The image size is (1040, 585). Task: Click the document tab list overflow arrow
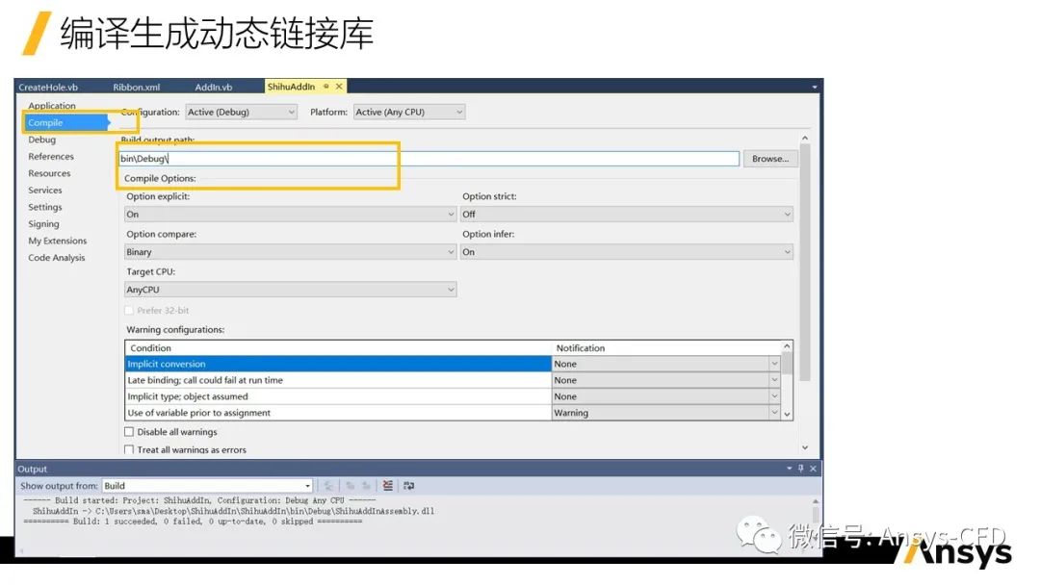[815, 87]
